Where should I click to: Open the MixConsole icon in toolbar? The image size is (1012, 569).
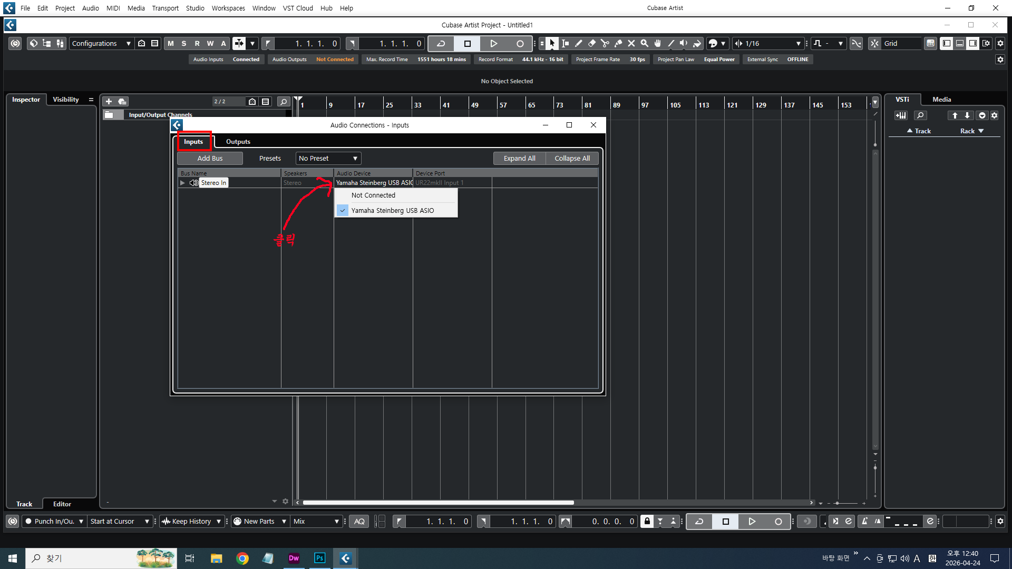60,43
